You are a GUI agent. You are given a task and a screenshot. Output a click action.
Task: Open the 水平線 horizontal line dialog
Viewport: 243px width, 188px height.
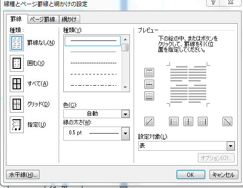[23, 175]
